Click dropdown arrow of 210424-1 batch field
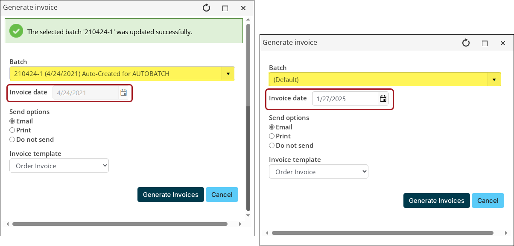Screen dimensions: 514x246 click(x=228, y=73)
